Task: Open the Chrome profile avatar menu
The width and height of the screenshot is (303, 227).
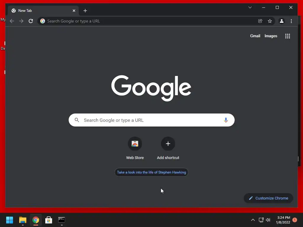Action: click(x=282, y=21)
